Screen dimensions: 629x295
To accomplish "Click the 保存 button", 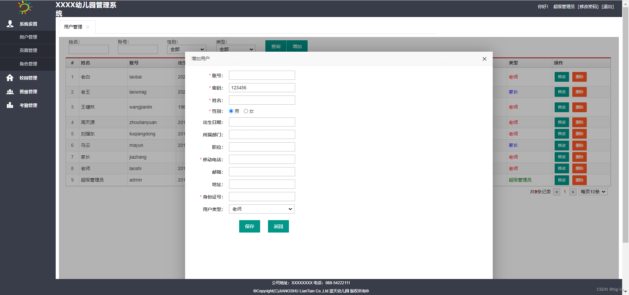I will pos(250,226).
